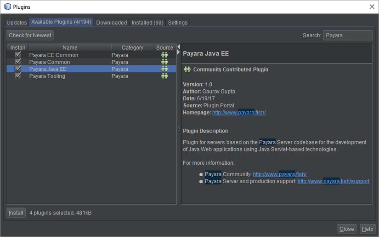Click the 'Version: 1.0' text
This screenshot has height=237, width=379.
(198, 85)
